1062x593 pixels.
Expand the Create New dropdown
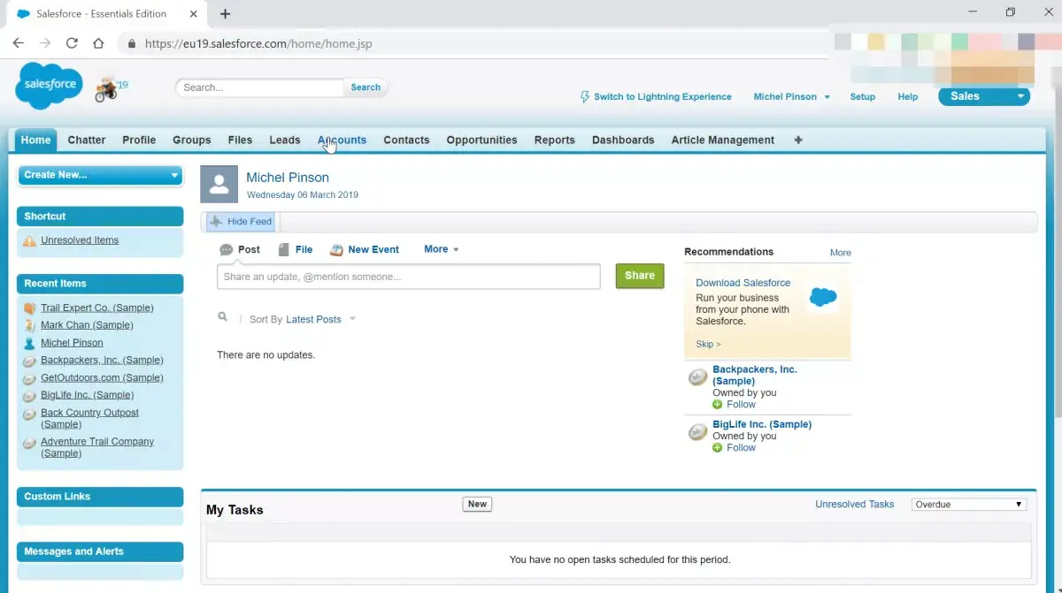coord(100,175)
